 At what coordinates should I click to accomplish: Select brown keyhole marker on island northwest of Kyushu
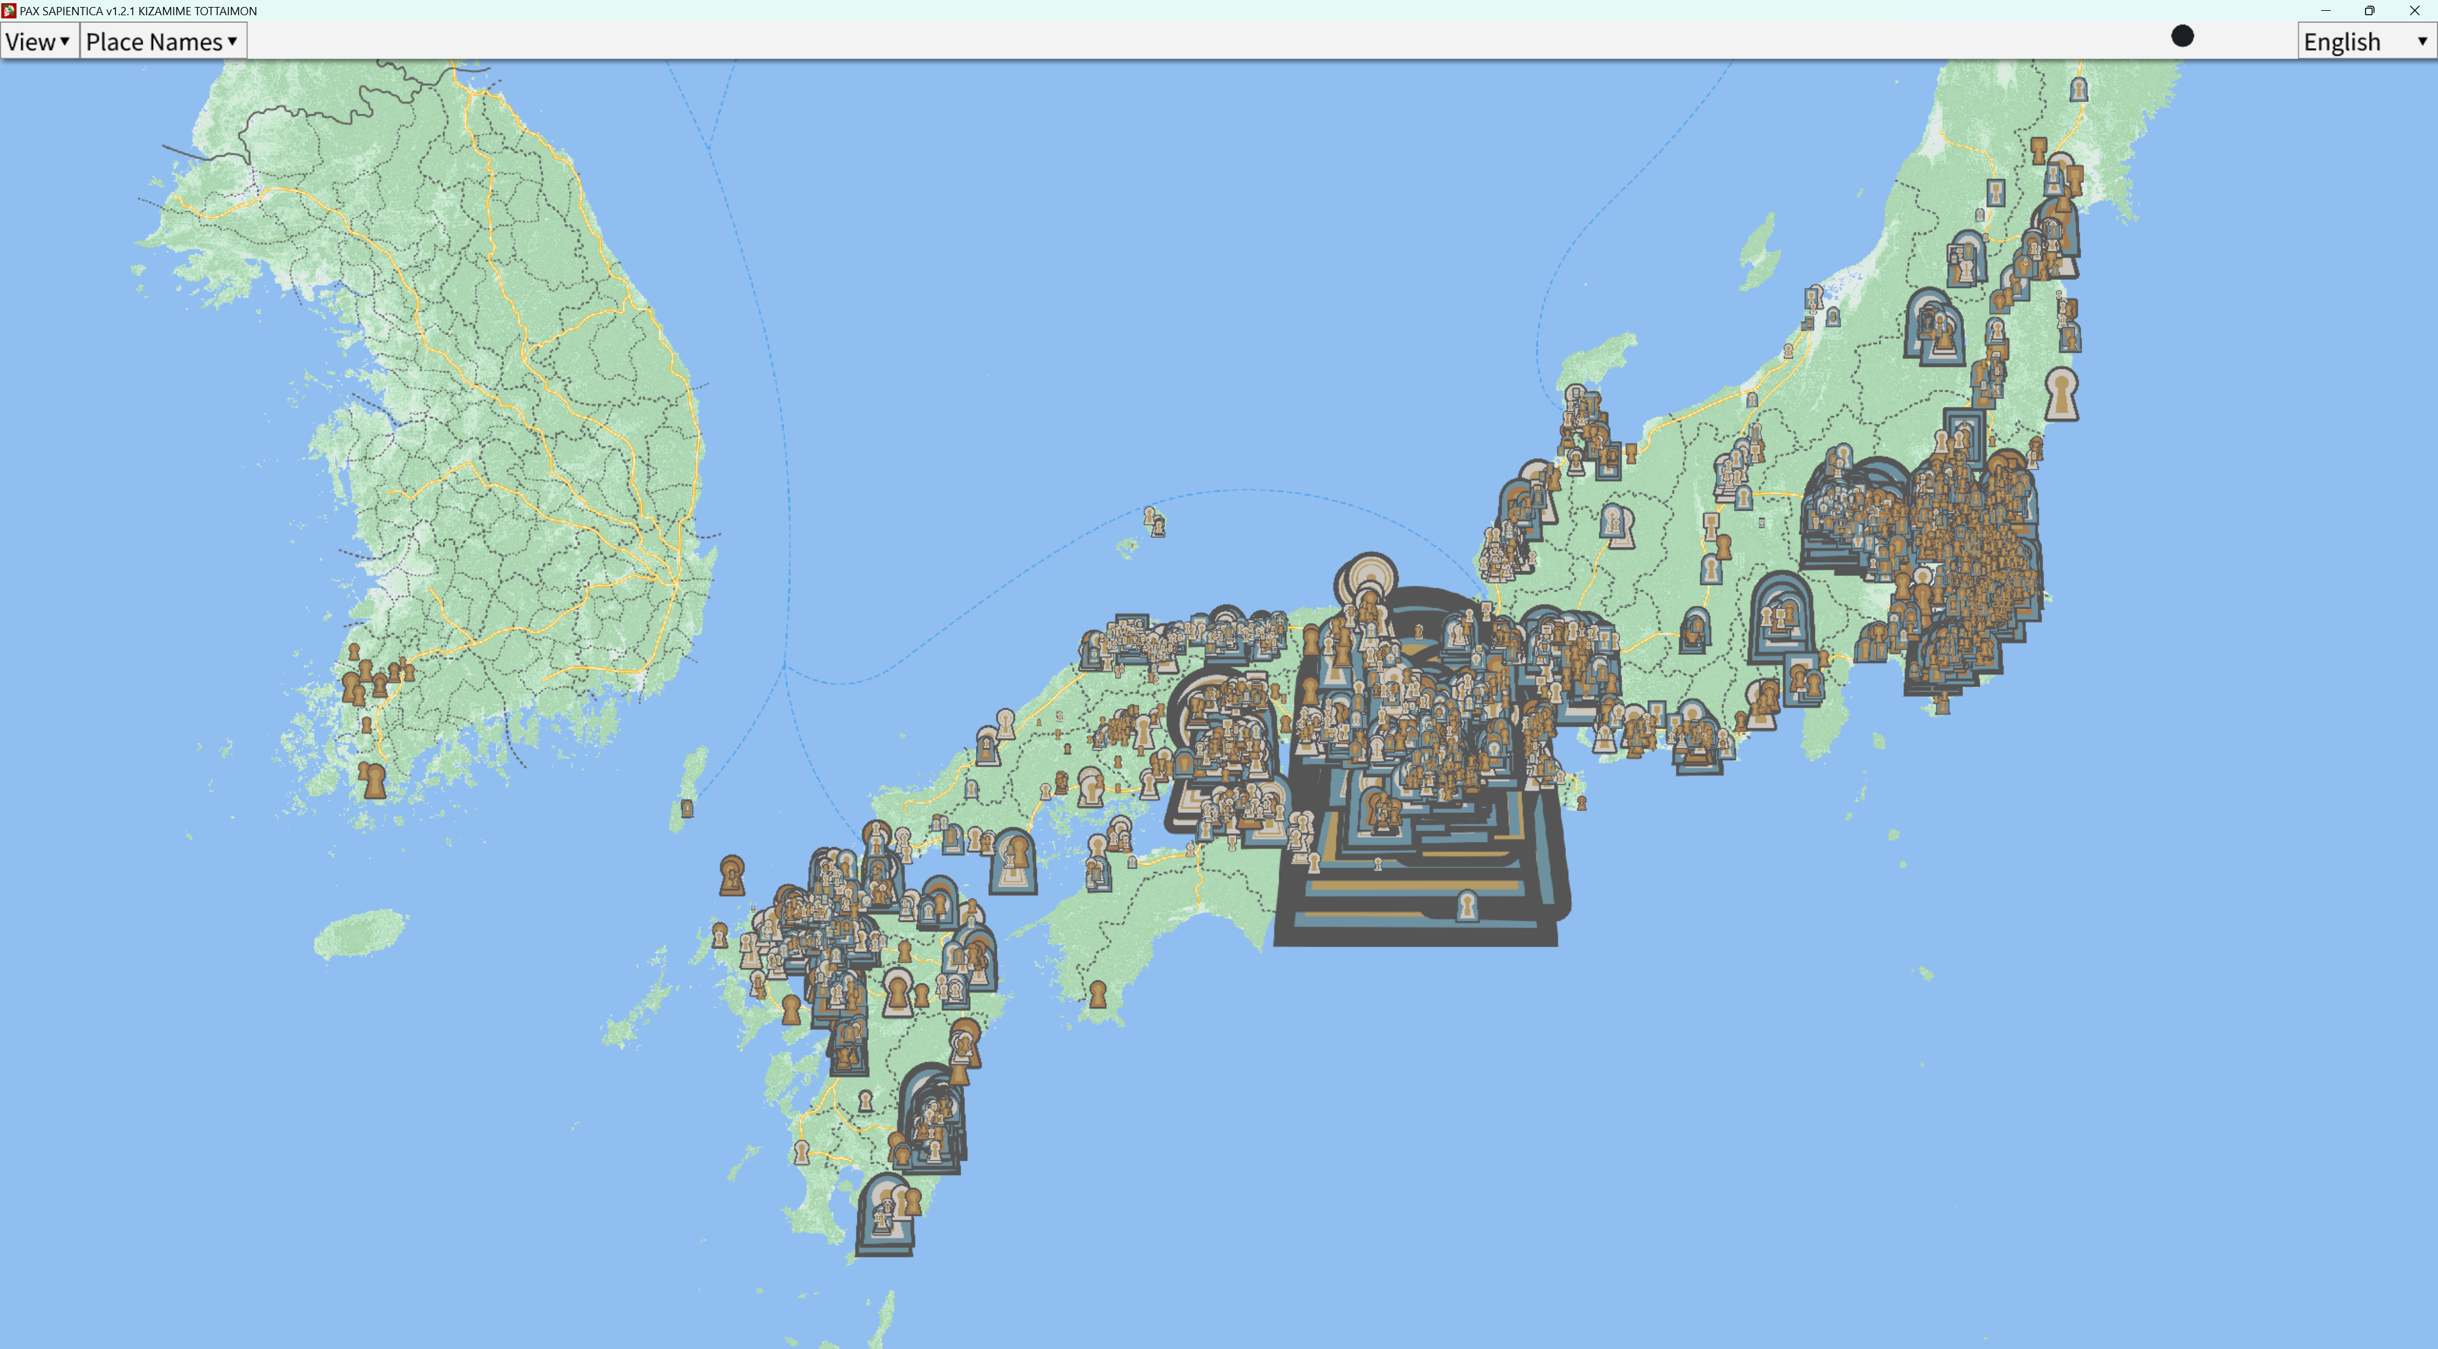(731, 875)
